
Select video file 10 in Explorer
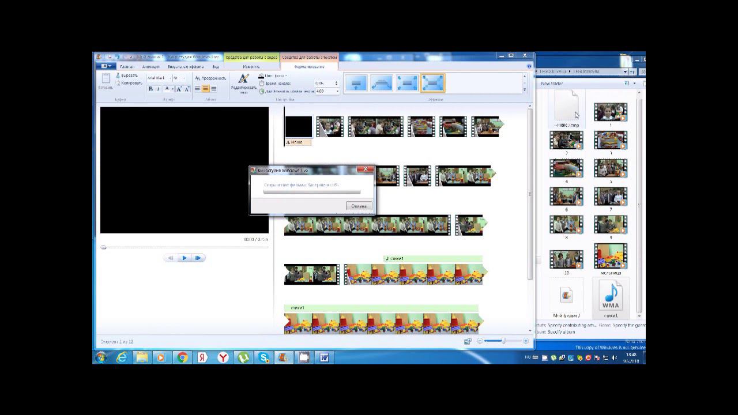(x=566, y=262)
